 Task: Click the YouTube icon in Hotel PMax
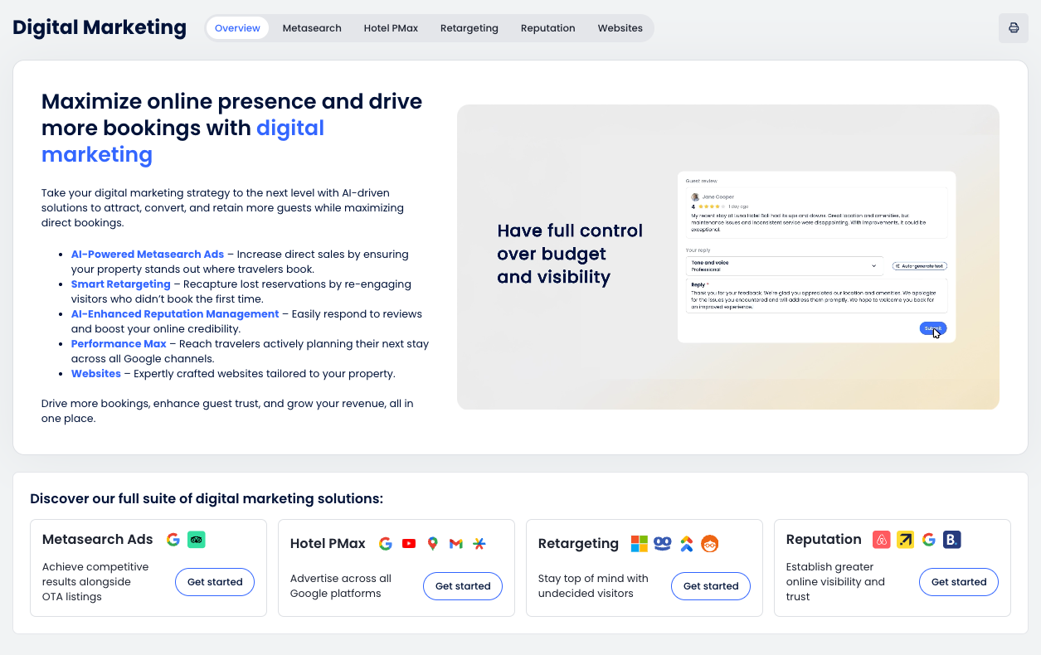(409, 544)
